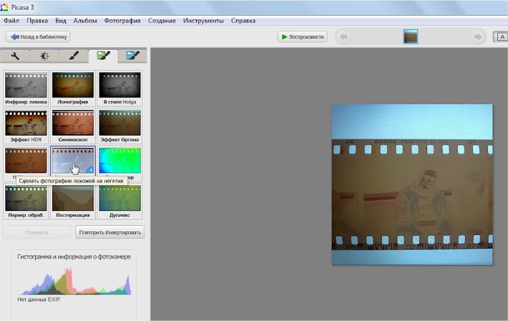
Task: Apply the Эффект HDR filter
Action: (26, 126)
